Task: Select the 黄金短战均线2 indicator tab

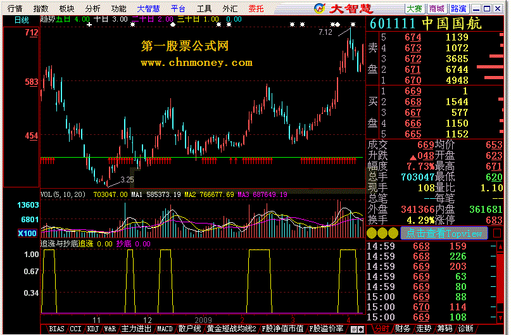Action: [x=231, y=329]
